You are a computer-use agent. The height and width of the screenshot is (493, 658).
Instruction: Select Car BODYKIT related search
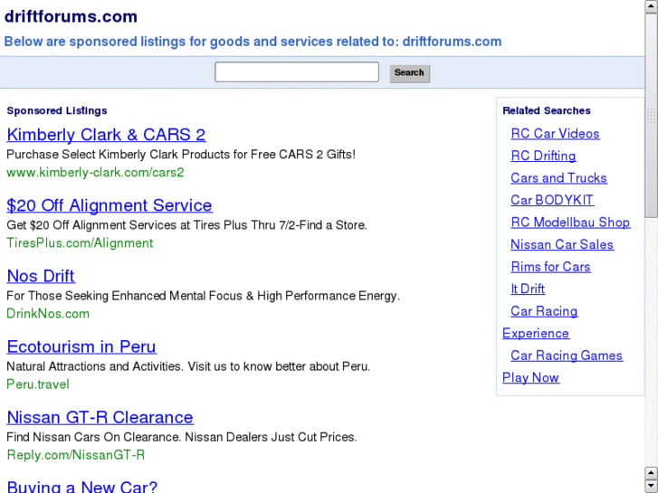[x=552, y=200]
